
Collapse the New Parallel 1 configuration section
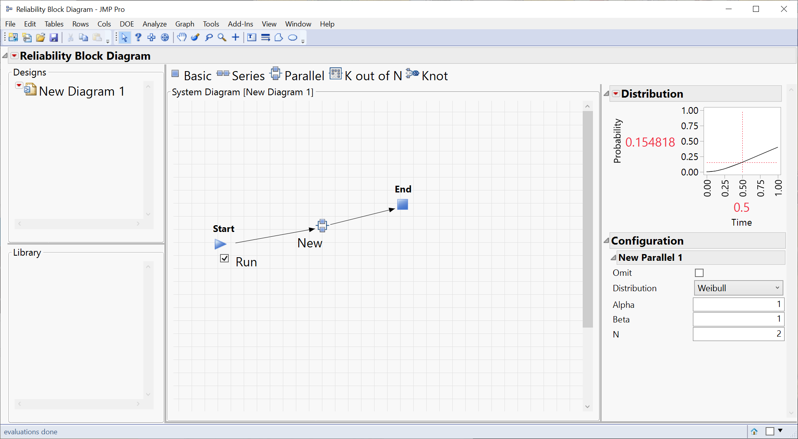(613, 257)
